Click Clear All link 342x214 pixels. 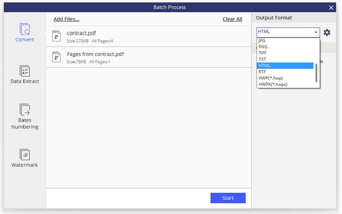click(232, 19)
